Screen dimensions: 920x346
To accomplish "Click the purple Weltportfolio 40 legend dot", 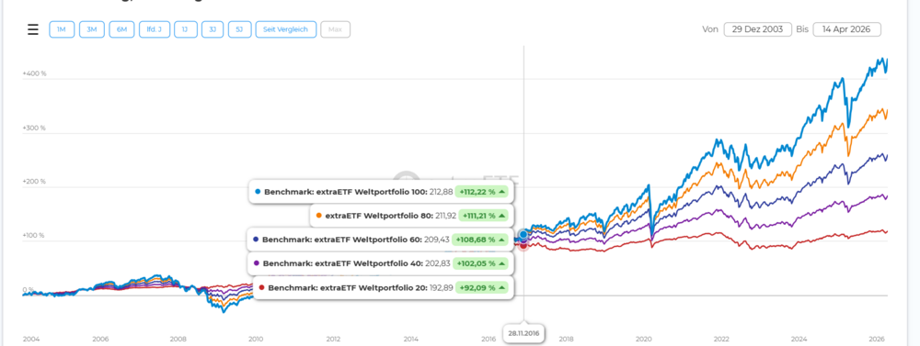I will point(257,263).
